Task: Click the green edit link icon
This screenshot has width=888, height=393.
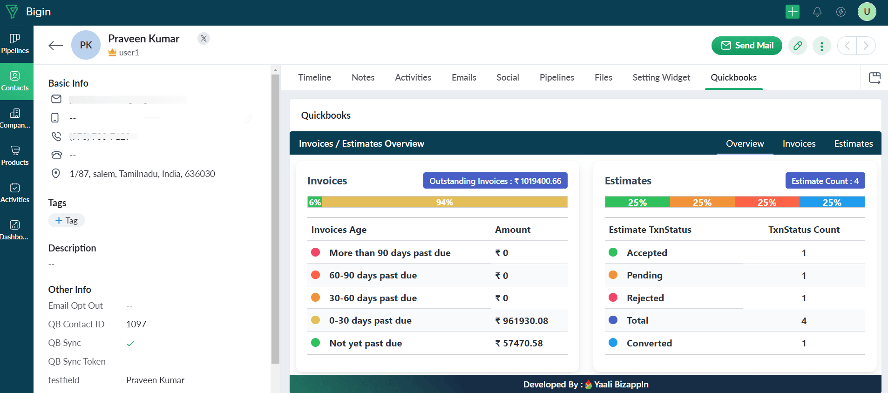Action: pos(797,46)
